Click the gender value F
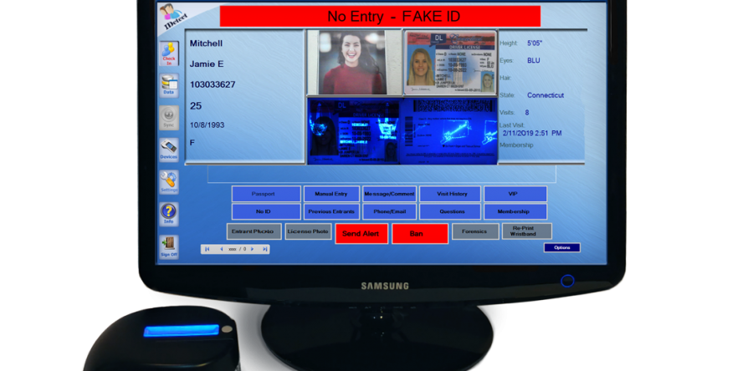753x371 pixels. (192, 142)
